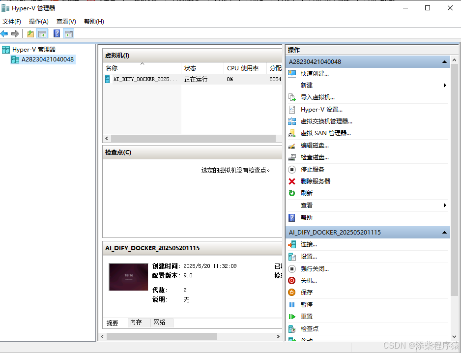The height and width of the screenshot is (353, 461).
Task: Click the green 刷新 refresh icon
Action: click(292, 193)
